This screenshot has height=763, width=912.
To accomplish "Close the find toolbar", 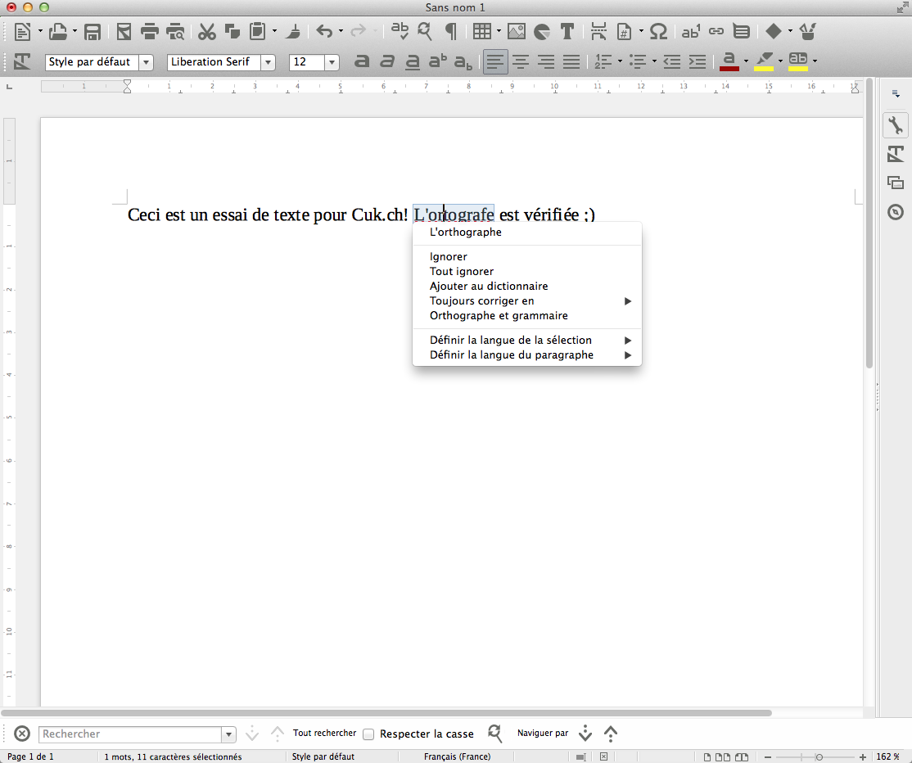I will 22,734.
